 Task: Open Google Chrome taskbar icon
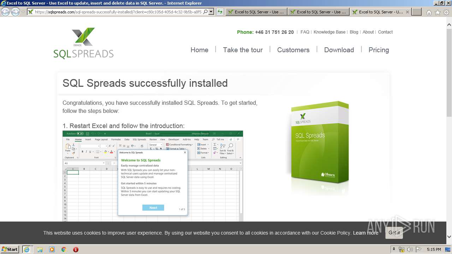(64, 249)
